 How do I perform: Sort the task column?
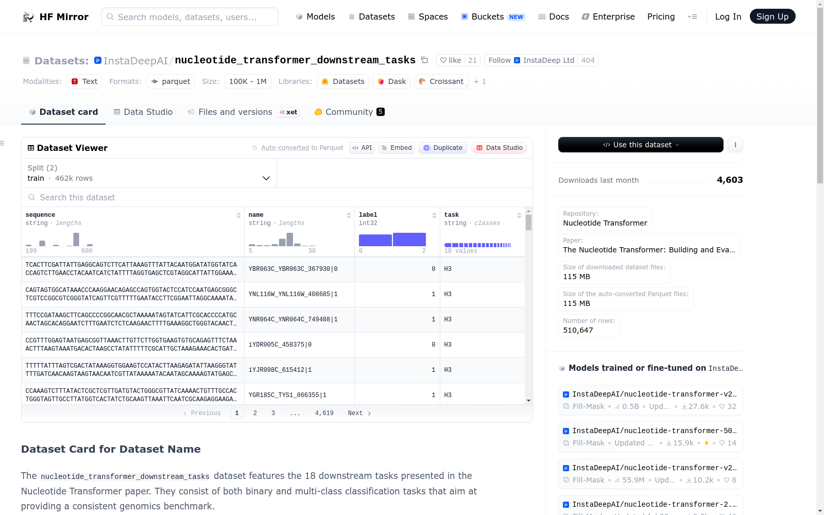[519, 215]
